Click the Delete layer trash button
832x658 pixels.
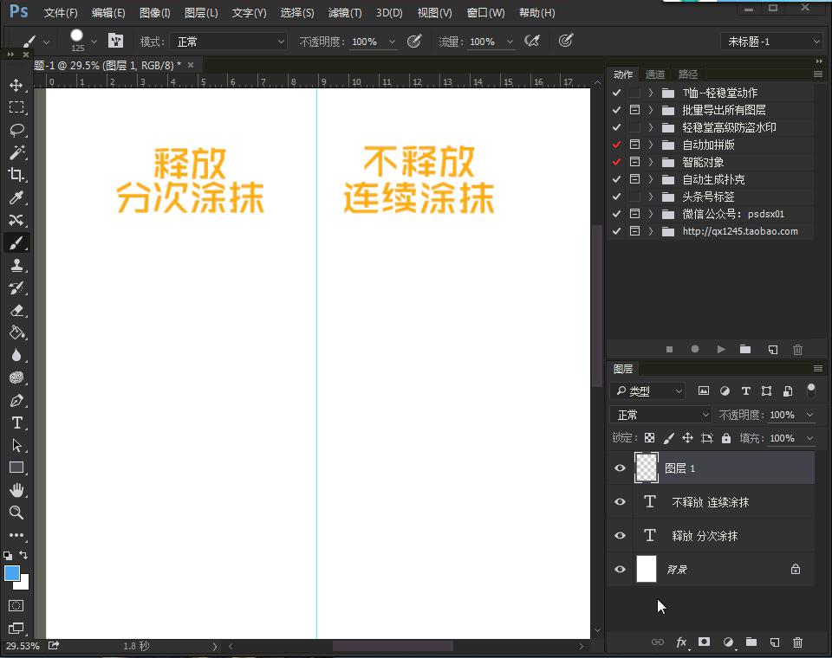coord(797,642)
